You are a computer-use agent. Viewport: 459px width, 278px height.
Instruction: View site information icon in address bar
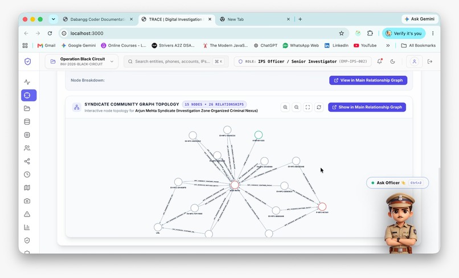click(64, 34)
